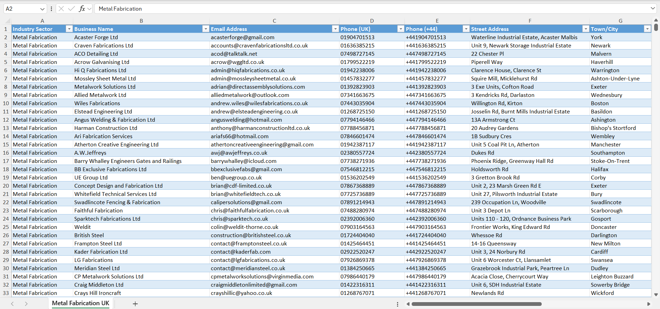The image size is (660, 309).
Task: Select the cell contact@meridiansteel.co.uk
Action: (274, 268)
